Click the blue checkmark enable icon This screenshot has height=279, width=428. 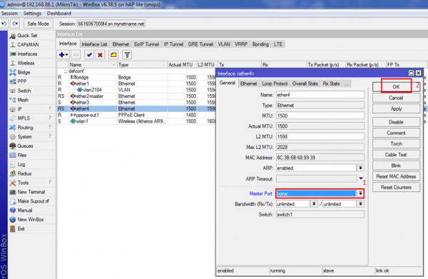coord(89,55)
